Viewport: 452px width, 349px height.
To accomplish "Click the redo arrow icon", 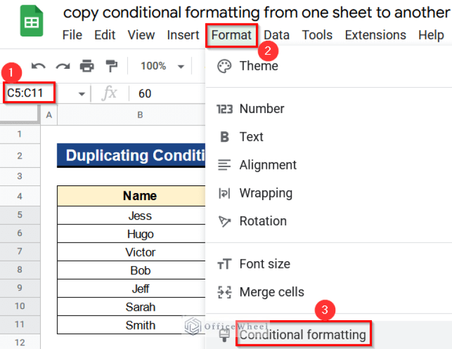I will coord(62,66).
